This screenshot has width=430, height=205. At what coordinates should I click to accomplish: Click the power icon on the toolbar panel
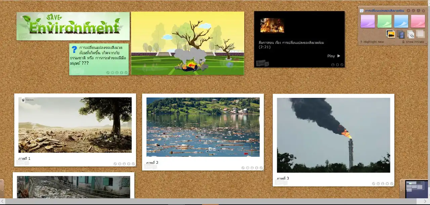point(423,11)
